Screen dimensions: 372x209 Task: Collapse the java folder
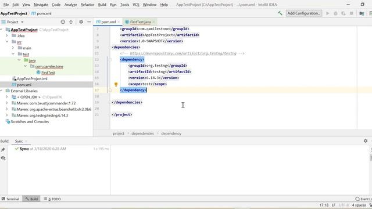19,60
